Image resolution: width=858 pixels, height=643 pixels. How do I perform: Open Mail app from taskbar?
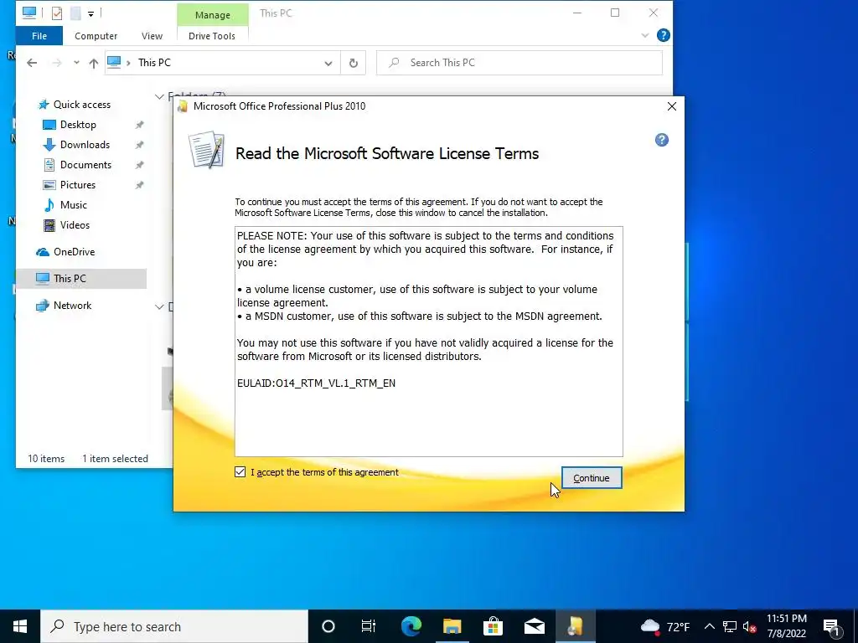534,626
